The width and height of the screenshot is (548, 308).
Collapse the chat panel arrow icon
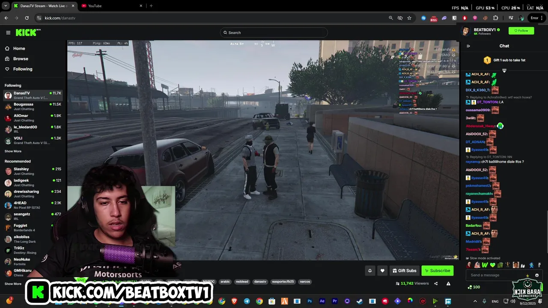pos(468,46)
